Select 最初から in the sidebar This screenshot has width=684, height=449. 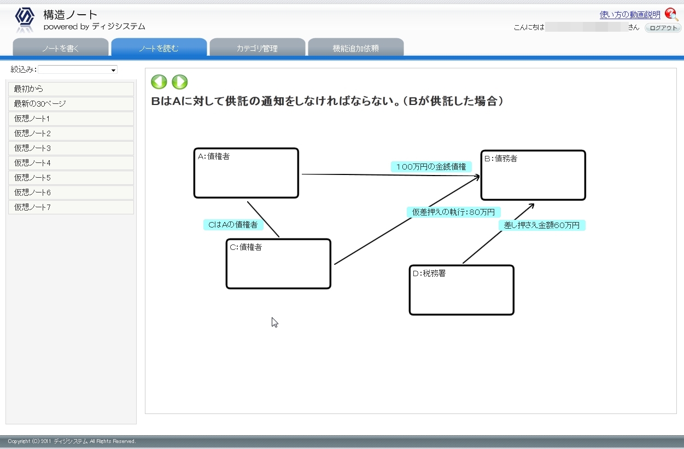pyautogui.click(x=71, y=89)
